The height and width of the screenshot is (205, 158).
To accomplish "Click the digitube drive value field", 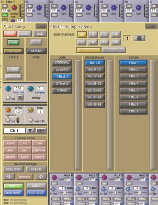I will tap(18, 112).
